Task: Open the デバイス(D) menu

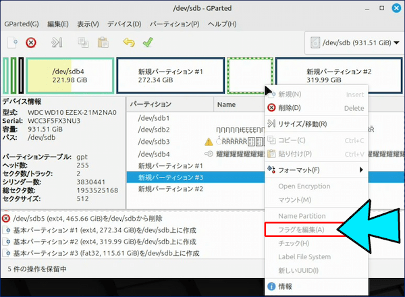Action: click(124, 24)
